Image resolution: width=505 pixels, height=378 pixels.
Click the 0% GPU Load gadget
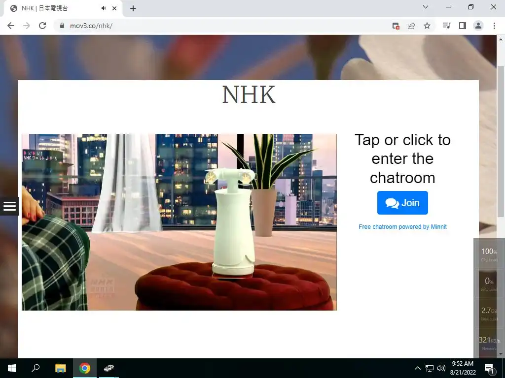tap(489, 283)
